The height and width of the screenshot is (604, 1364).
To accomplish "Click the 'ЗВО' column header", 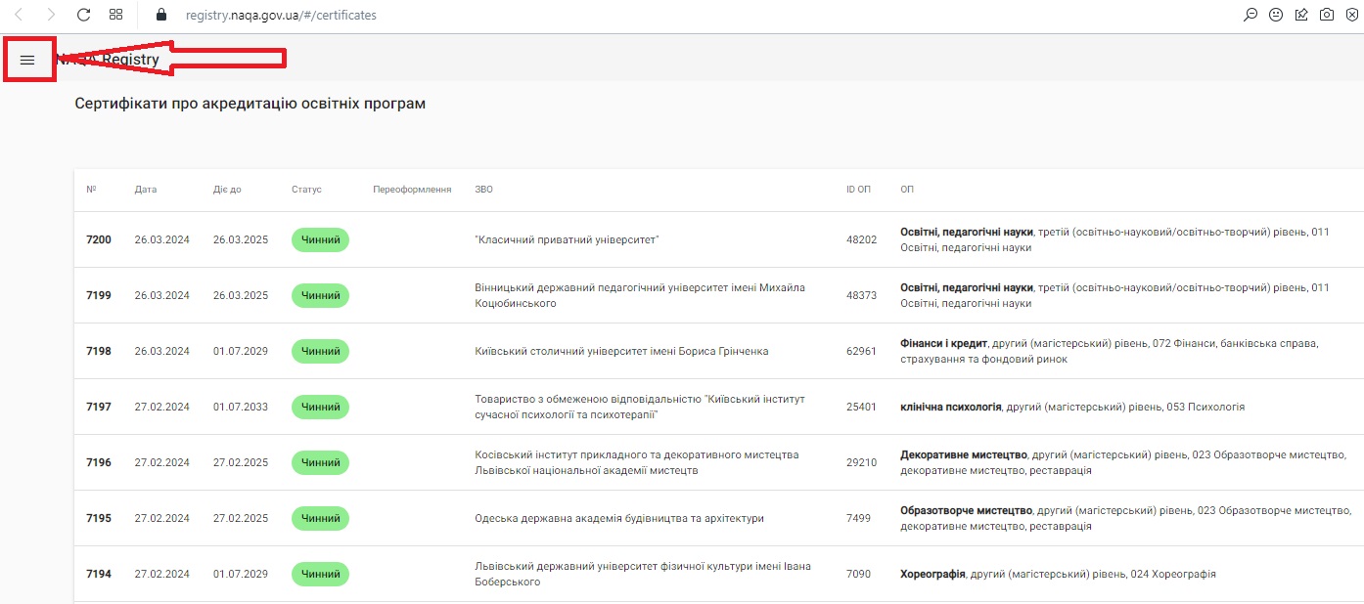I will click(483, 190).
